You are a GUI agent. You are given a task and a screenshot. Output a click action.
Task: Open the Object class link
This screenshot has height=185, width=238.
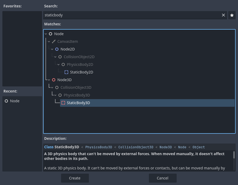199,147
